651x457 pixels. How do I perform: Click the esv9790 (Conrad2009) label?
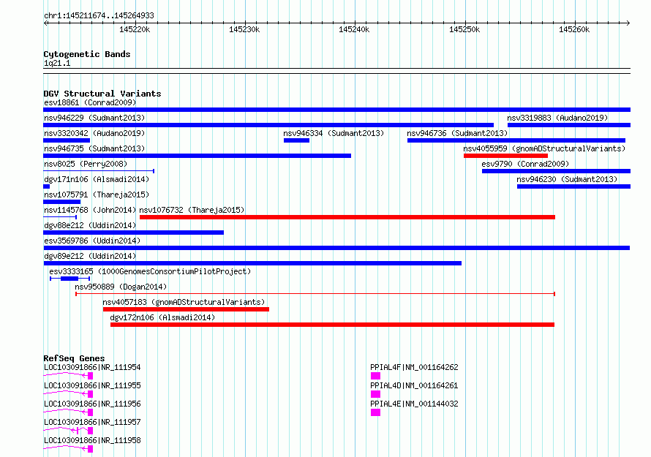click(x=525, y=164)
